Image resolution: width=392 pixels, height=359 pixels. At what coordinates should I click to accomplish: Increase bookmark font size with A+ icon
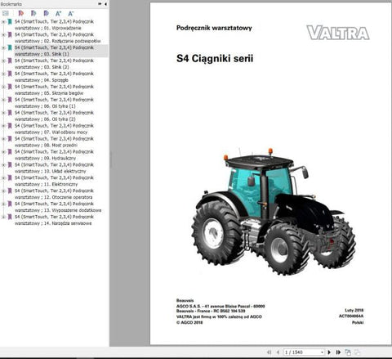[x=58, y=13]
